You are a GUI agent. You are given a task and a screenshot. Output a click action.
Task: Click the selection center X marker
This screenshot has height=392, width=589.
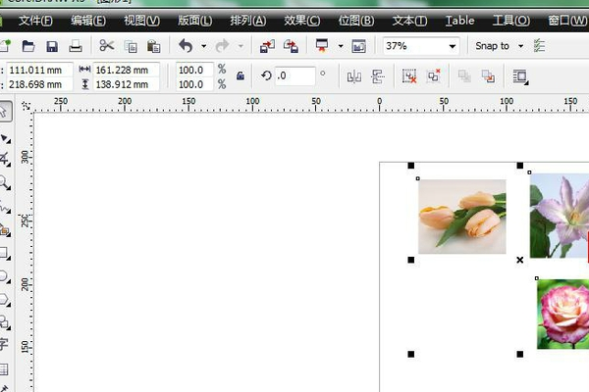520,260
